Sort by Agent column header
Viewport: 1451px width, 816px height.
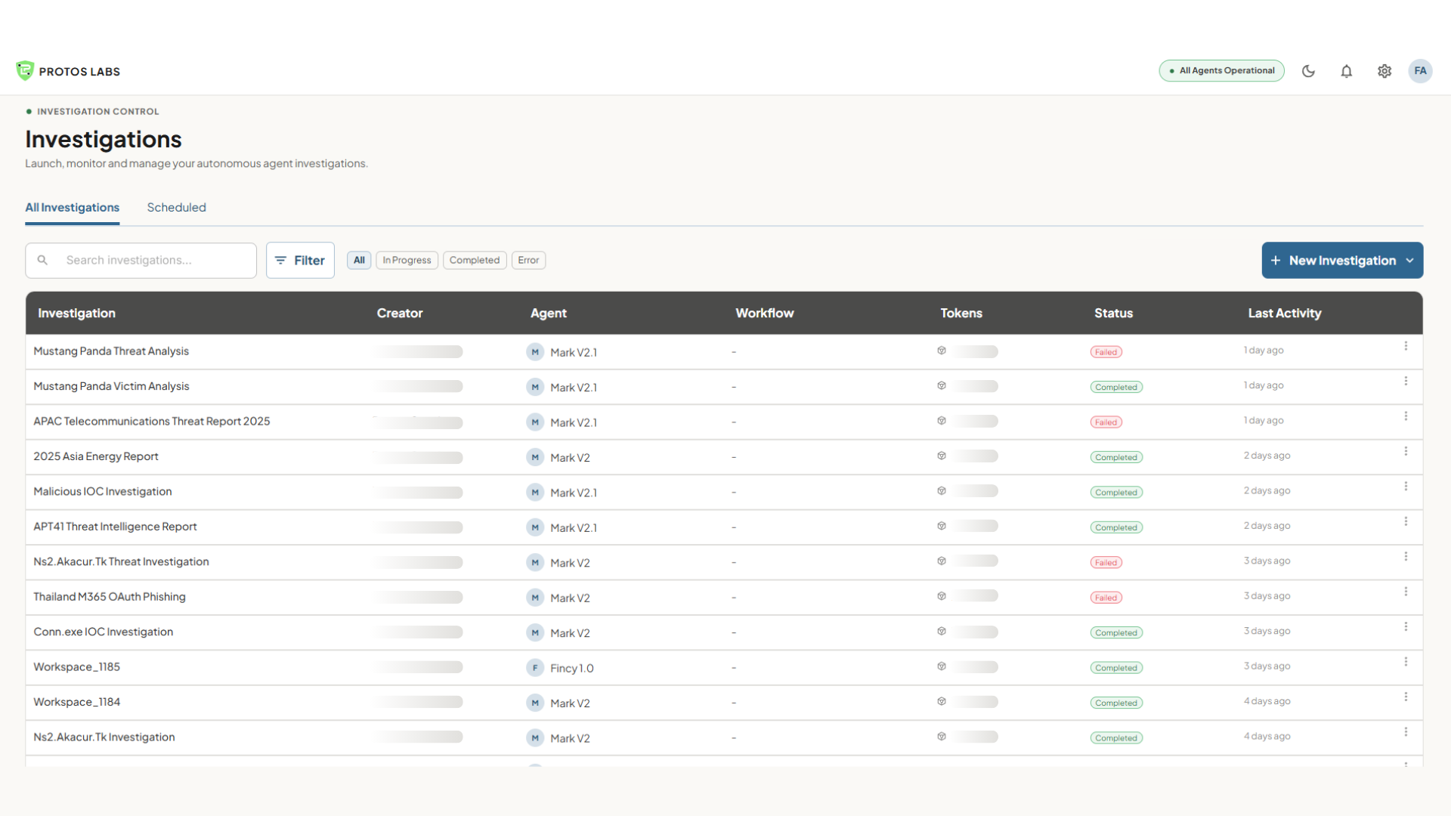[x=548, y=313]
